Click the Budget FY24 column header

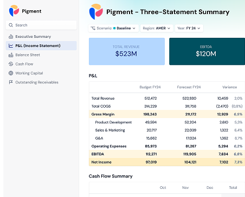(150, 87)
